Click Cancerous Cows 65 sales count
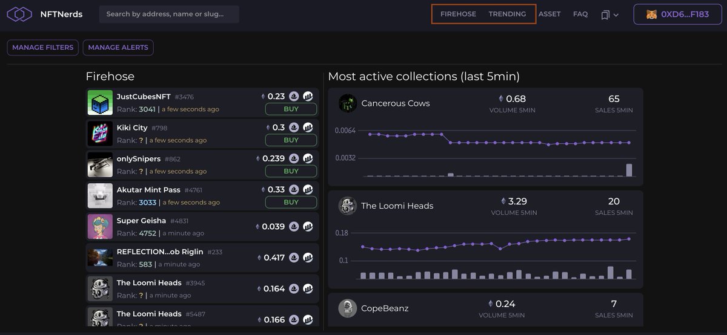This screenshot has width=727, height=335. (x=614, y=99)
